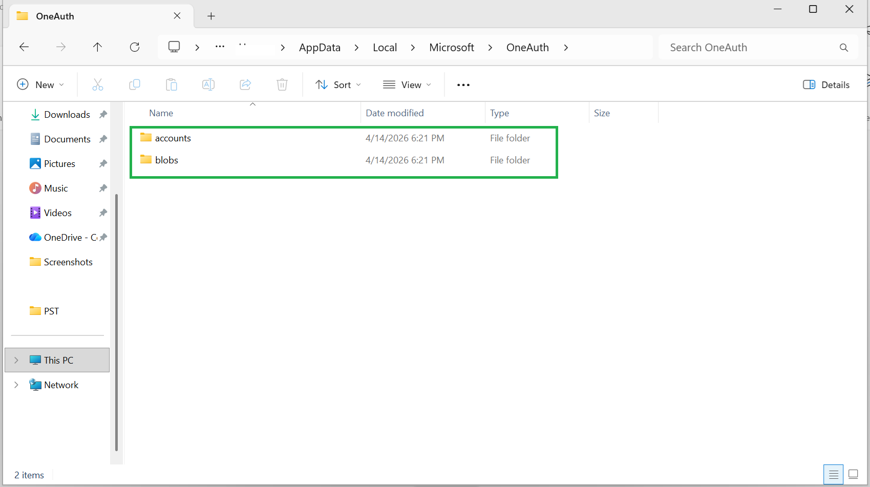
Task: Open the Sort dropdown
Action: [338, 84]
